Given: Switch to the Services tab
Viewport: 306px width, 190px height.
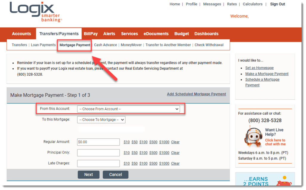Looking at the screenshot, I should [129, 34].
